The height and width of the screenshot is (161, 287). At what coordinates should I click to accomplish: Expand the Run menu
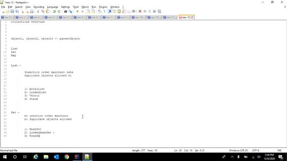[x=94, y=7]
